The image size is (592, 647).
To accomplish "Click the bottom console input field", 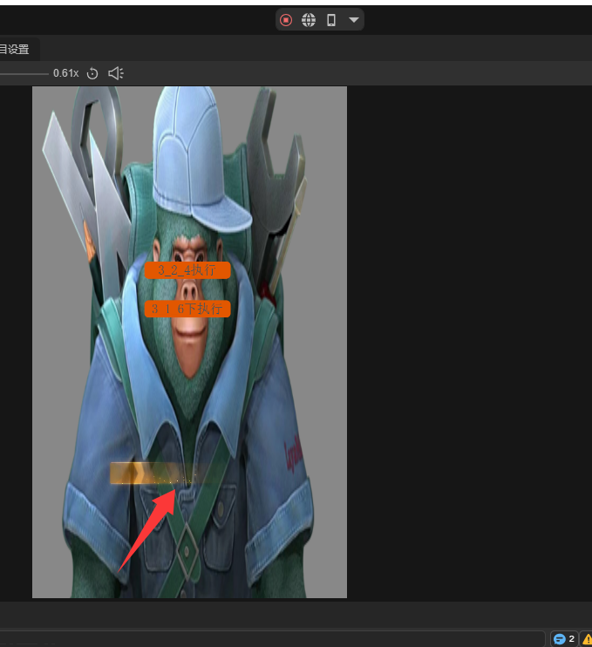I will (x=270, y=639).
